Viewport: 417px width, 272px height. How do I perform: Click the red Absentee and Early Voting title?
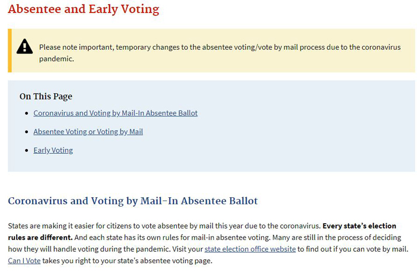point(83,10)
